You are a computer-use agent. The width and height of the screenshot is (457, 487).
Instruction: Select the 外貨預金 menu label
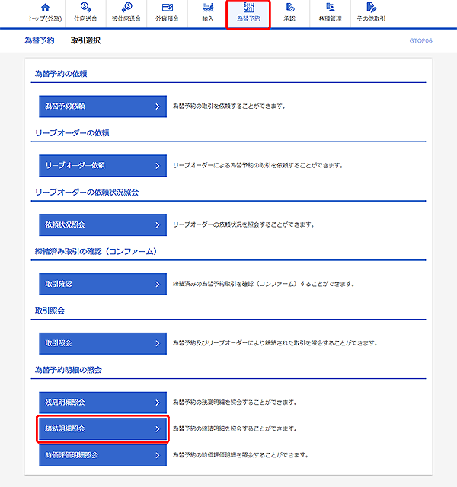pyautogui.click(x=167, y=18)
